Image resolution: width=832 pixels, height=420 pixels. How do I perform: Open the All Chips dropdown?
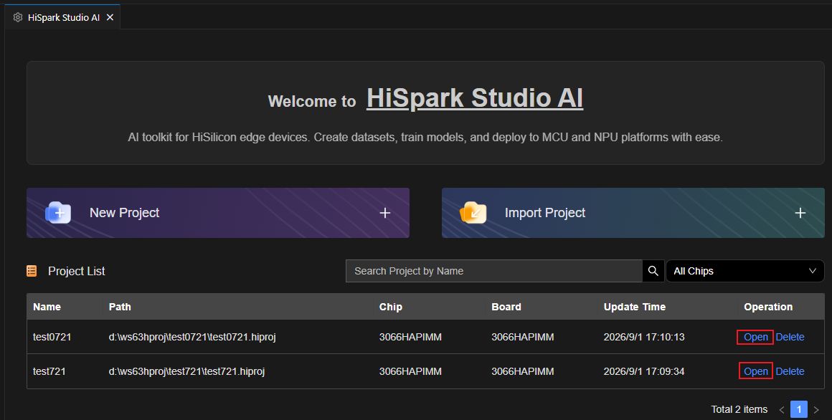pos(745,271)
